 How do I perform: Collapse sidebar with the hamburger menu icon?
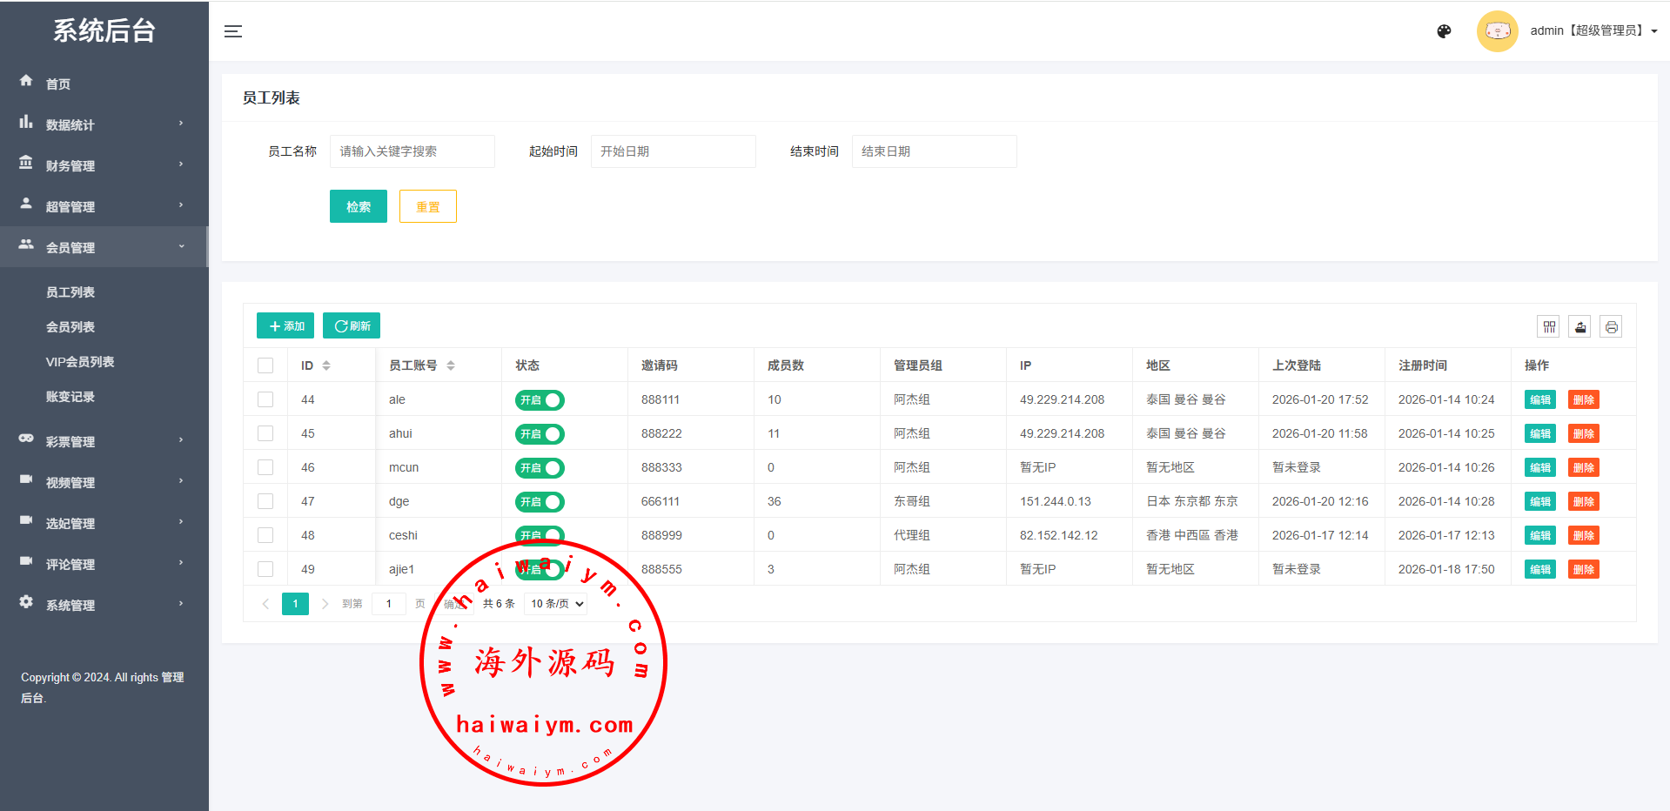(233, 31)
